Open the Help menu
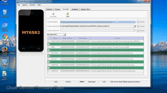167x93 pixels. 39,5
